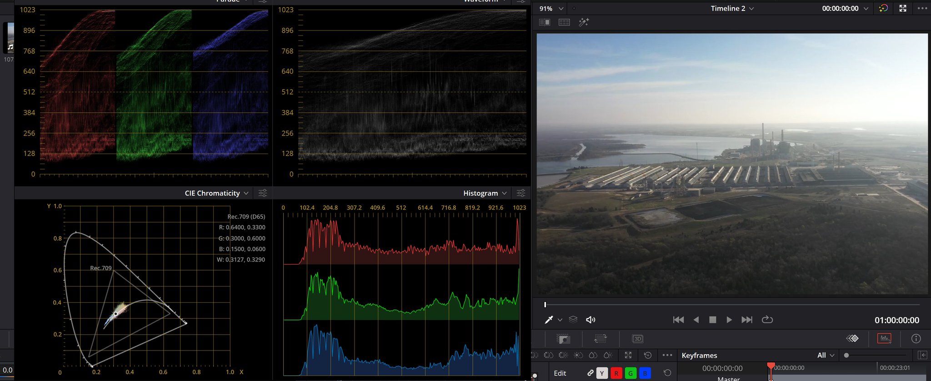
Task: Open the 91% zoom dropdown
Action: [x=551, y=9]
